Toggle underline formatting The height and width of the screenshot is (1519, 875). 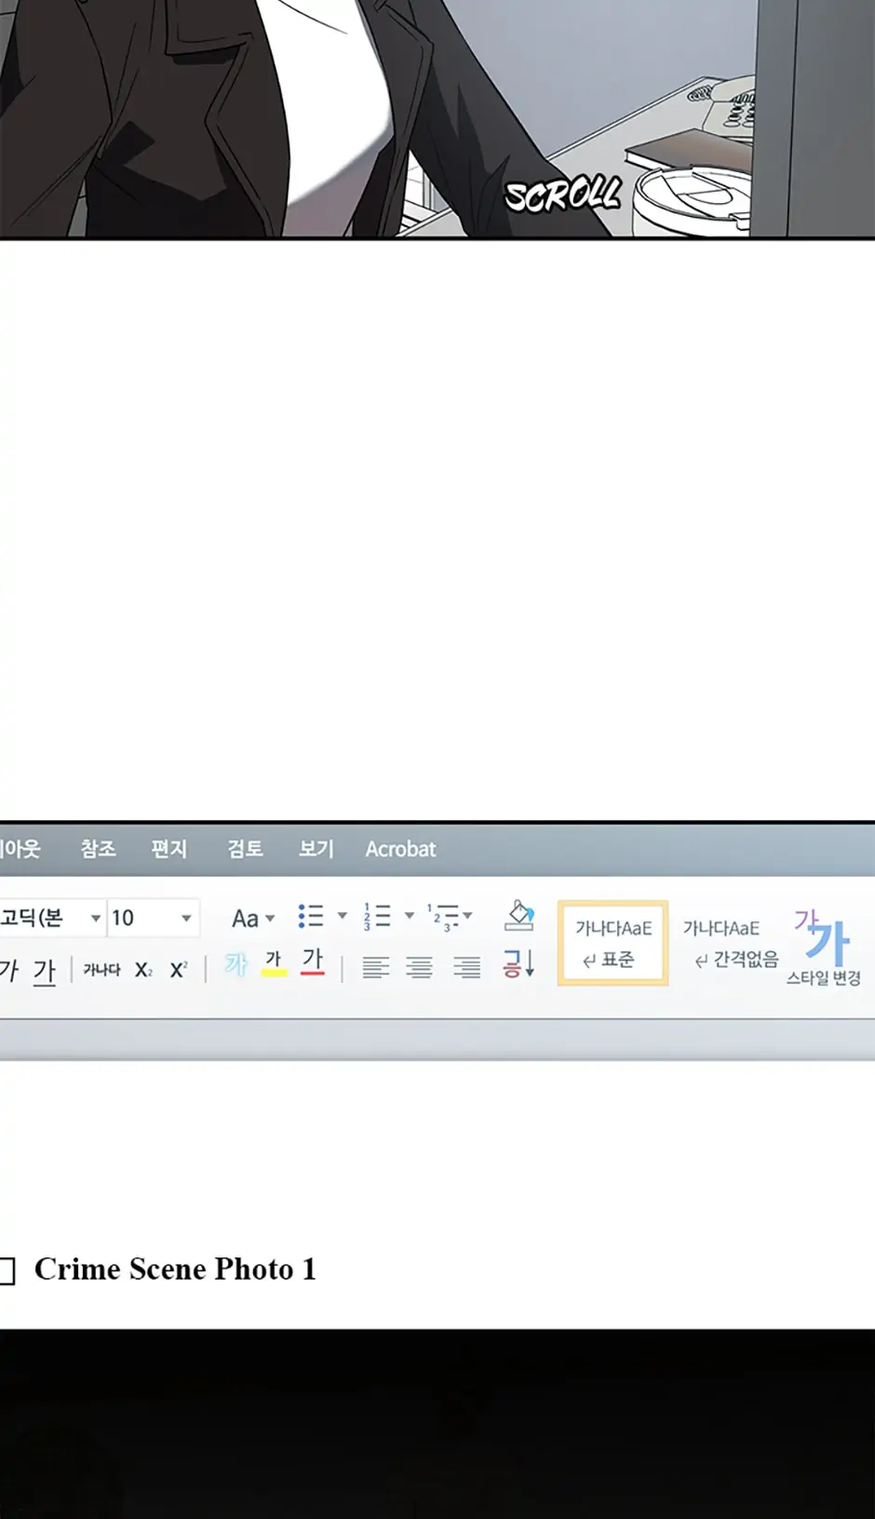tap(44, 971)
